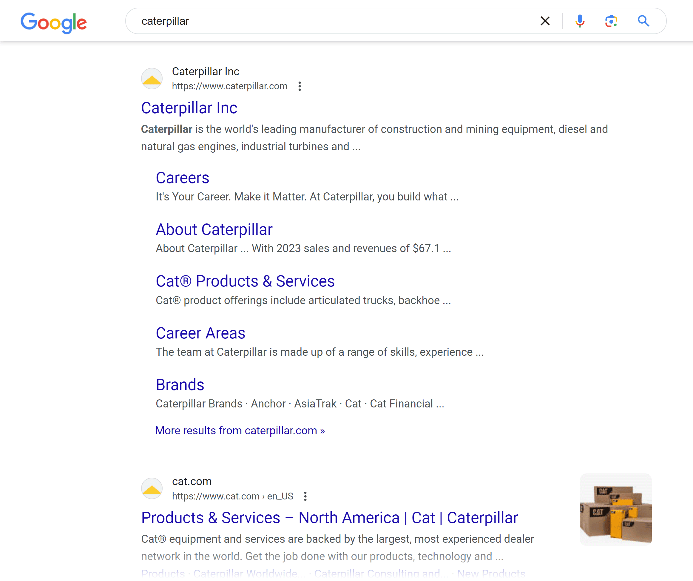Image resolution: width=693 pixels, height=581 pixels.
Task: Show more results from caterpillar.com
Action: (240, 430)
